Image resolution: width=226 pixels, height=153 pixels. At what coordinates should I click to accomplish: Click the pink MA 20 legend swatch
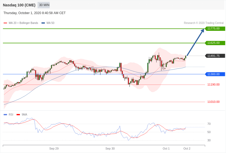coord(5,23)
